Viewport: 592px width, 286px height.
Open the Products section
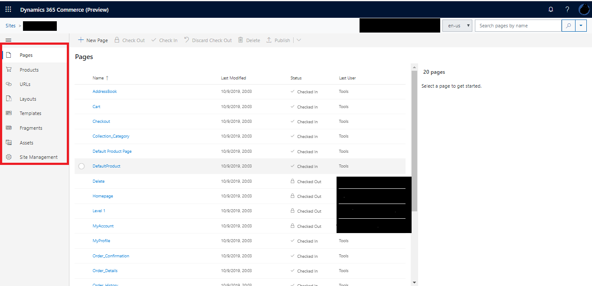pyautogui.click(x=29, y=70)
